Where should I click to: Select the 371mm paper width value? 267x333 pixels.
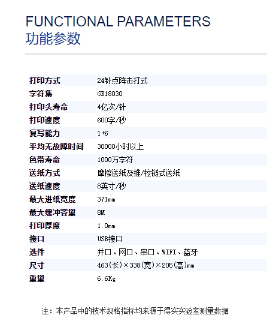point(106,199)
